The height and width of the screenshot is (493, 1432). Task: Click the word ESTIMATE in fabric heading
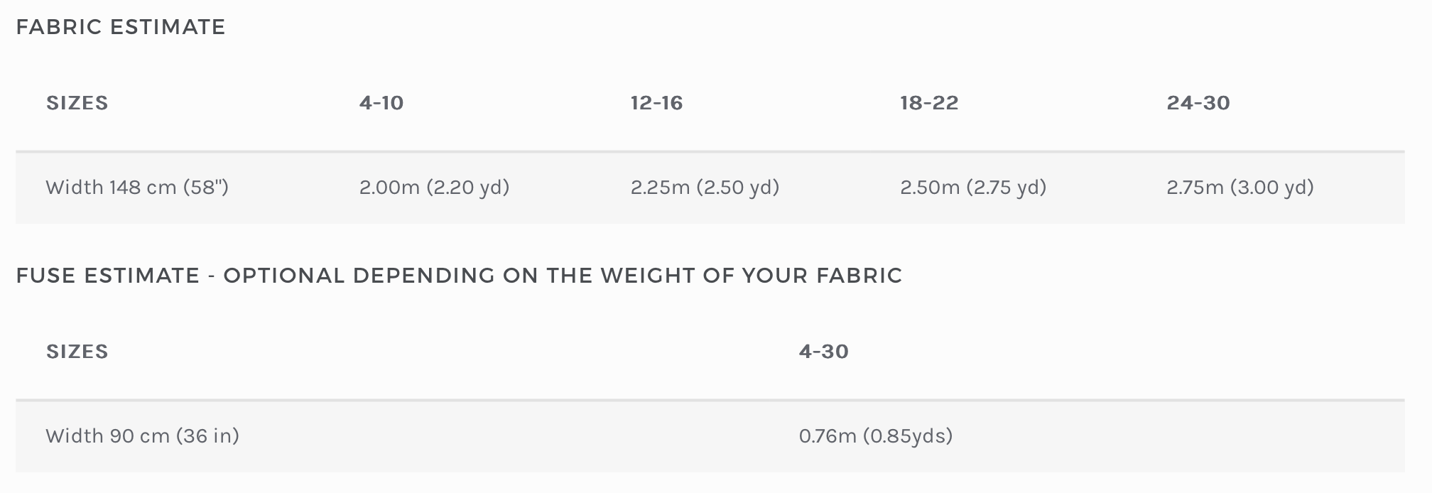click(168, 27)
